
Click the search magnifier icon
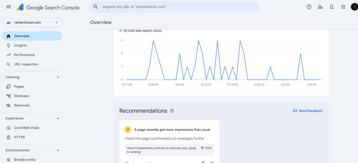point(96,7)
